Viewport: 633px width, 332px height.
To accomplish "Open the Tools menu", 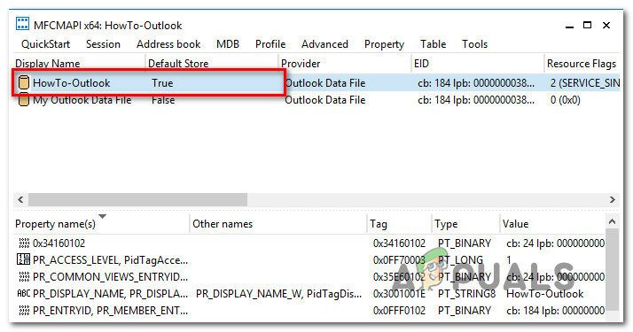I will (x=475, y=44).
